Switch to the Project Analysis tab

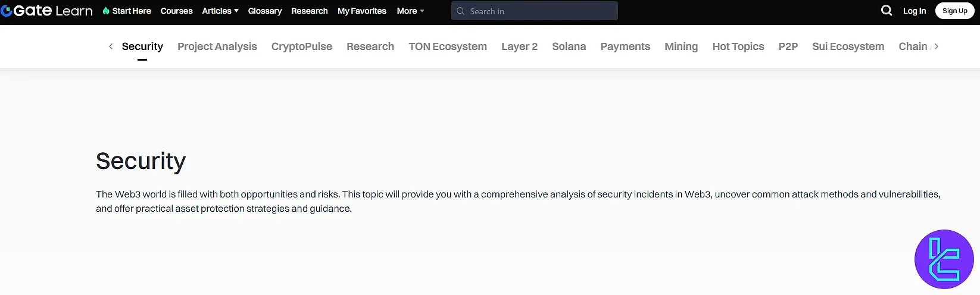point(217,46)
